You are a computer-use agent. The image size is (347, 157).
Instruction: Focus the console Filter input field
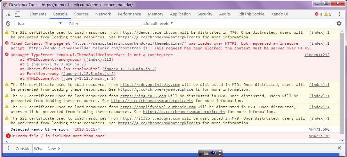tap(104, 24)
